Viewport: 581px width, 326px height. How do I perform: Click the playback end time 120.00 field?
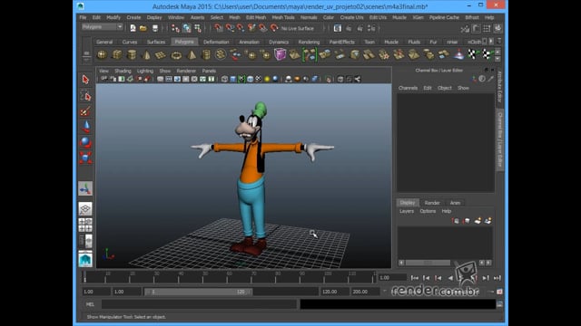tap(335, 292)
